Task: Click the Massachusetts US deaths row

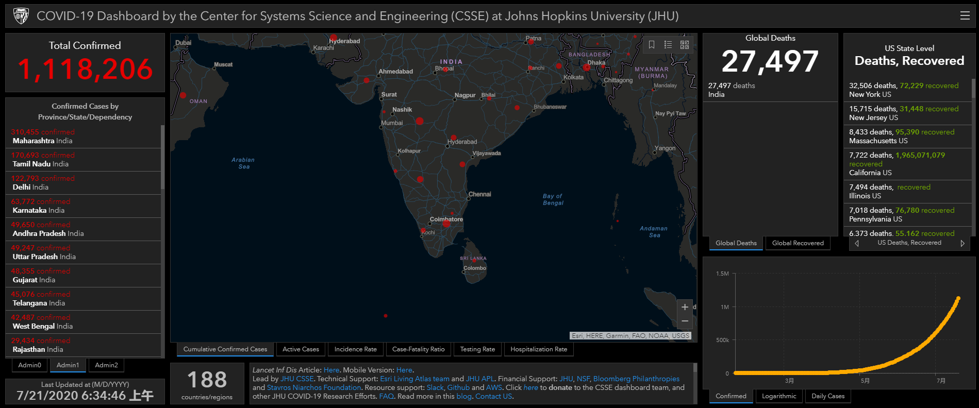Action: coord(908,137)
